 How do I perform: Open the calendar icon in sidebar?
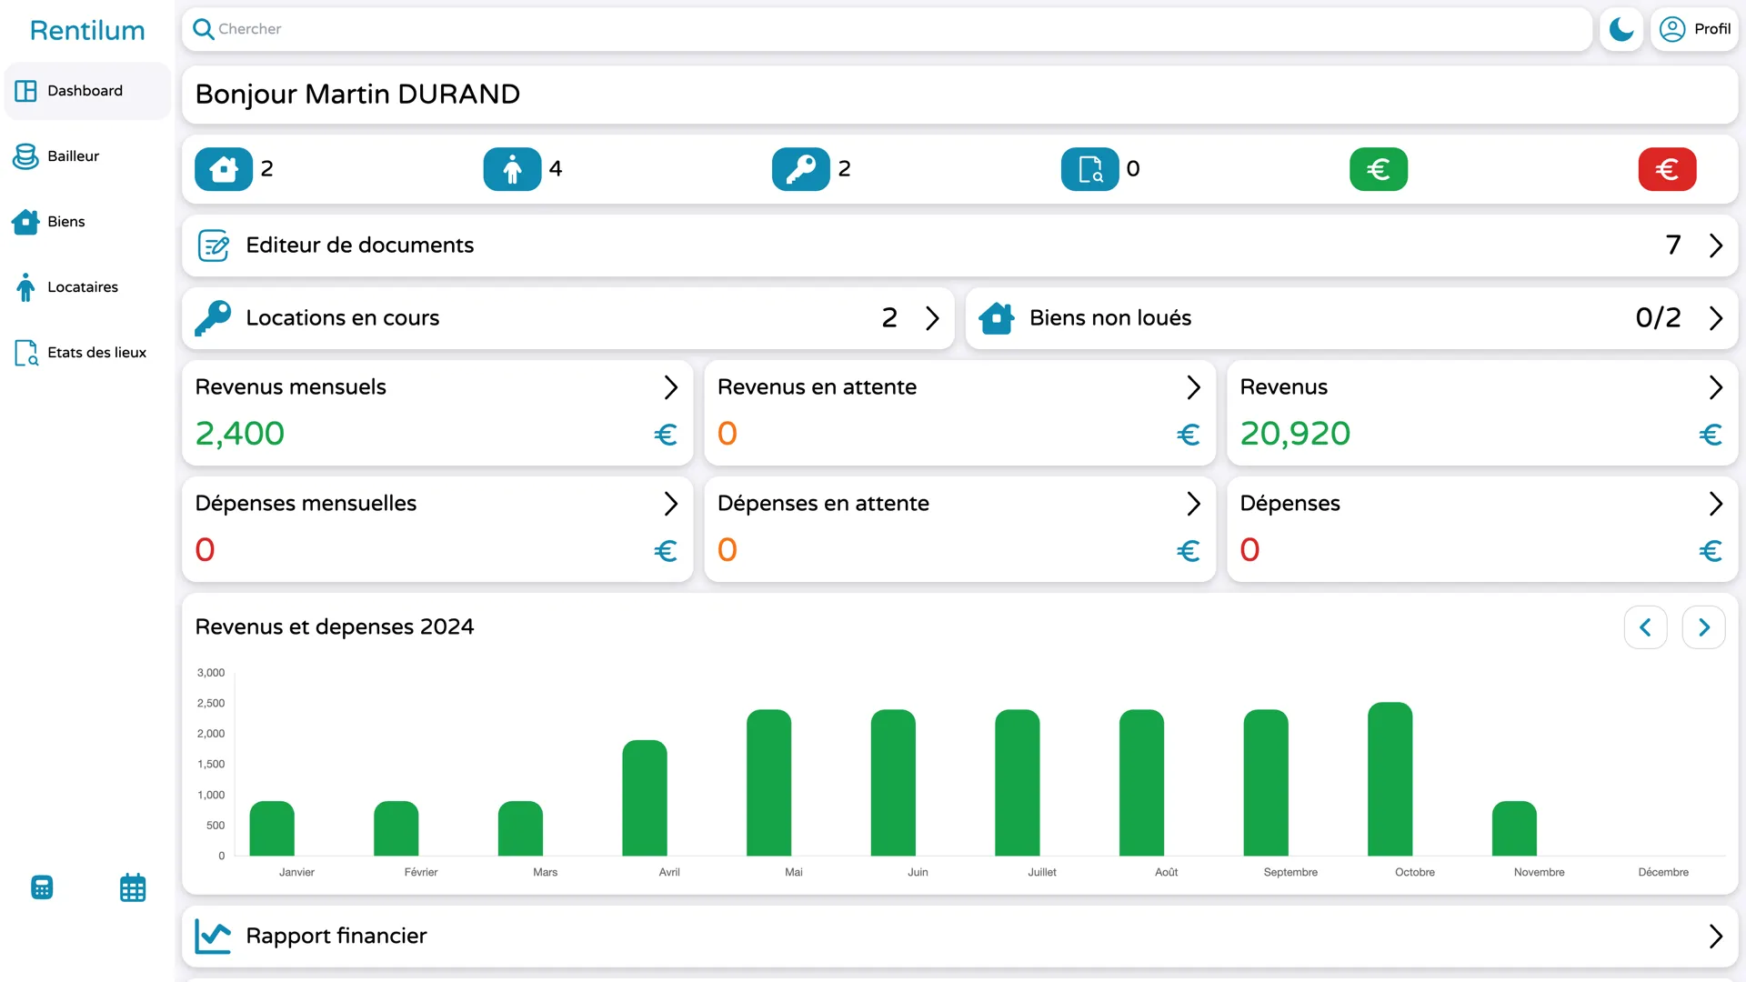click(x=133, y=887)
